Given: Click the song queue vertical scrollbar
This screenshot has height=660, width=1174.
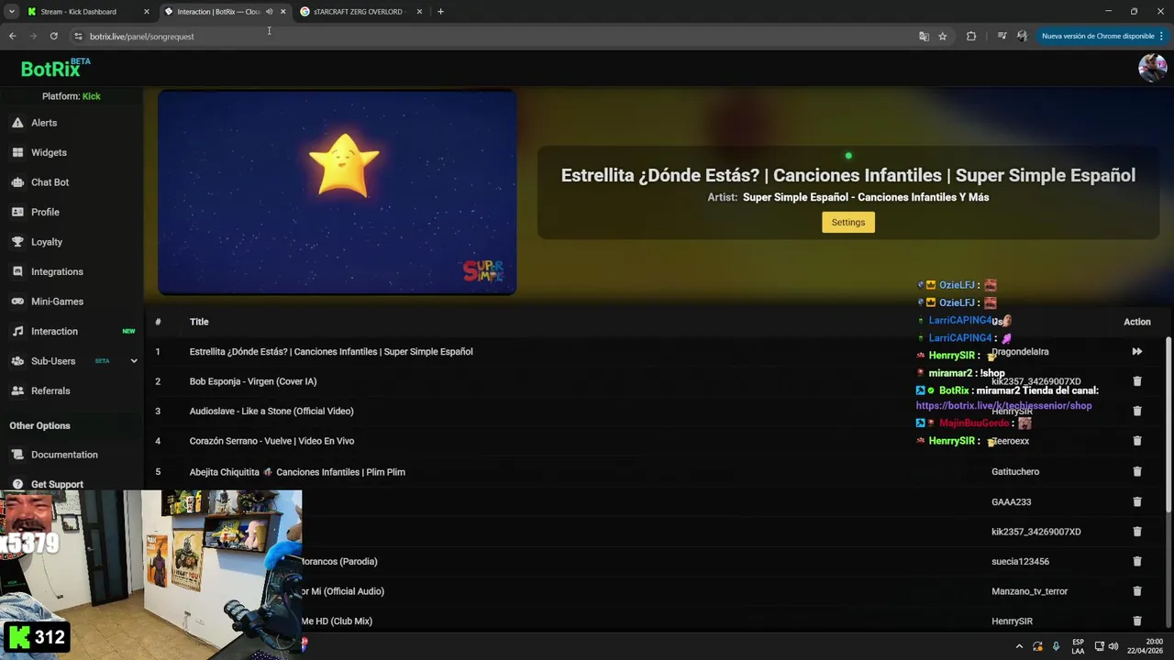Looking at the screenshot, I should [x=1168, y=423].
